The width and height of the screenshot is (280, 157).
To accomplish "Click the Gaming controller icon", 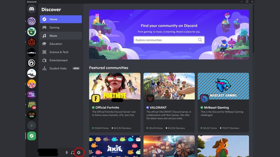I will point(44,27).
